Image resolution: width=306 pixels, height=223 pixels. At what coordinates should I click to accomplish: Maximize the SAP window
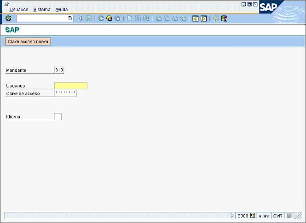[249, 4]
